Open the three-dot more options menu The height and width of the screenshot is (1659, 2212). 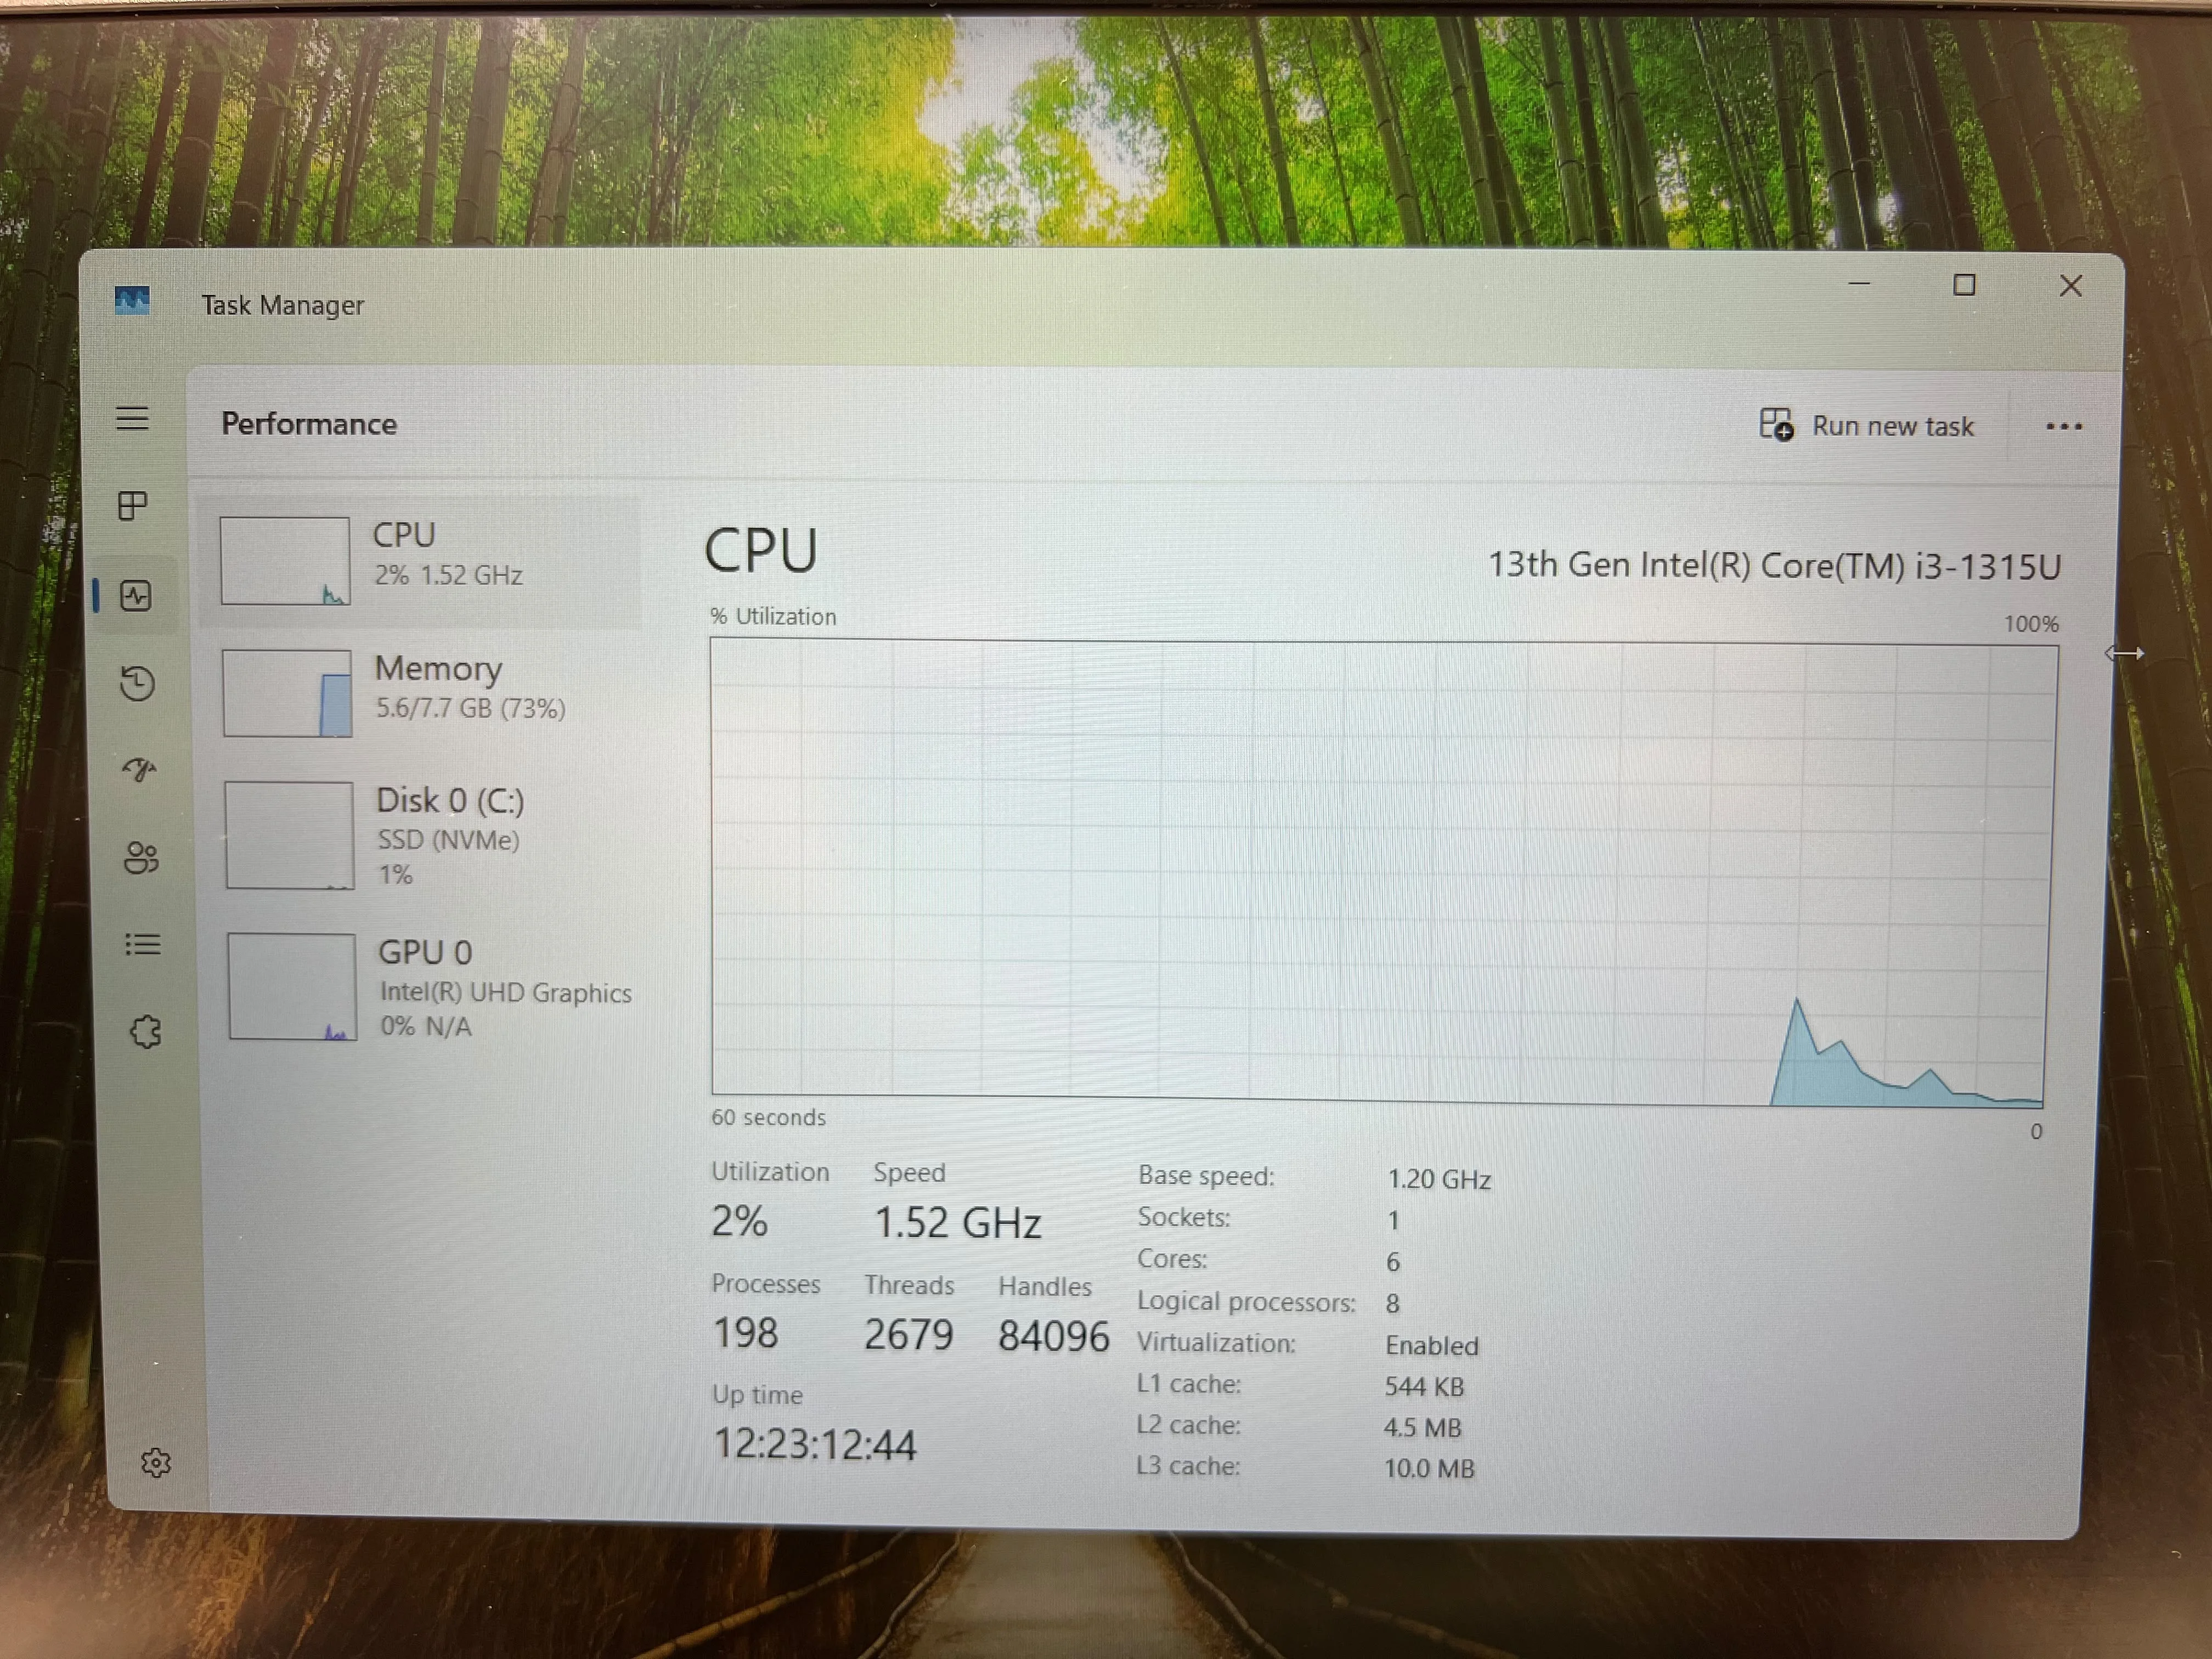[2064, 427]
